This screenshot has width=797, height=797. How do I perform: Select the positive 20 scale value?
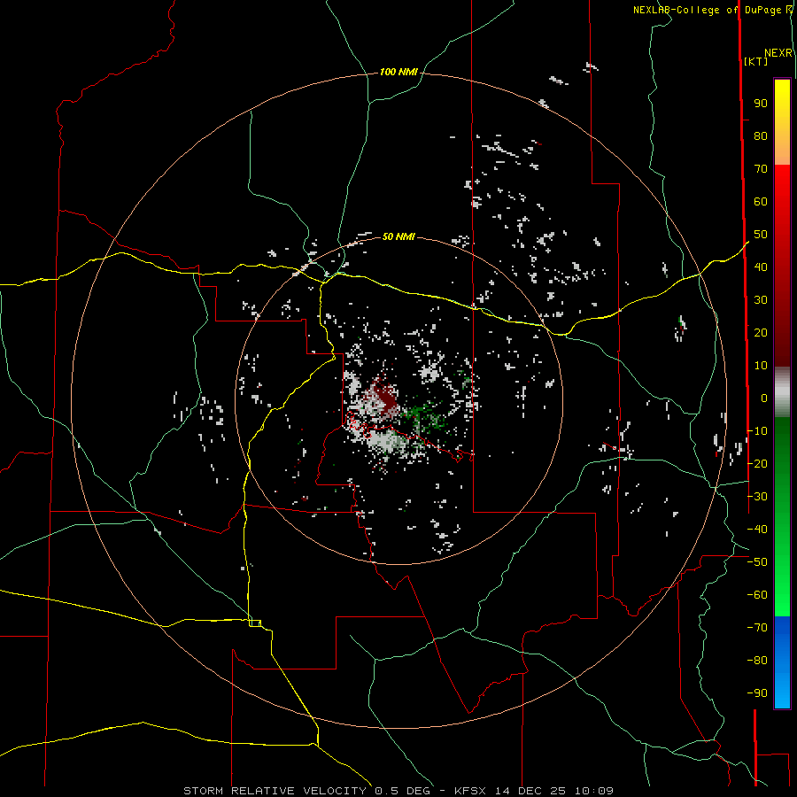tap(761, 333)
